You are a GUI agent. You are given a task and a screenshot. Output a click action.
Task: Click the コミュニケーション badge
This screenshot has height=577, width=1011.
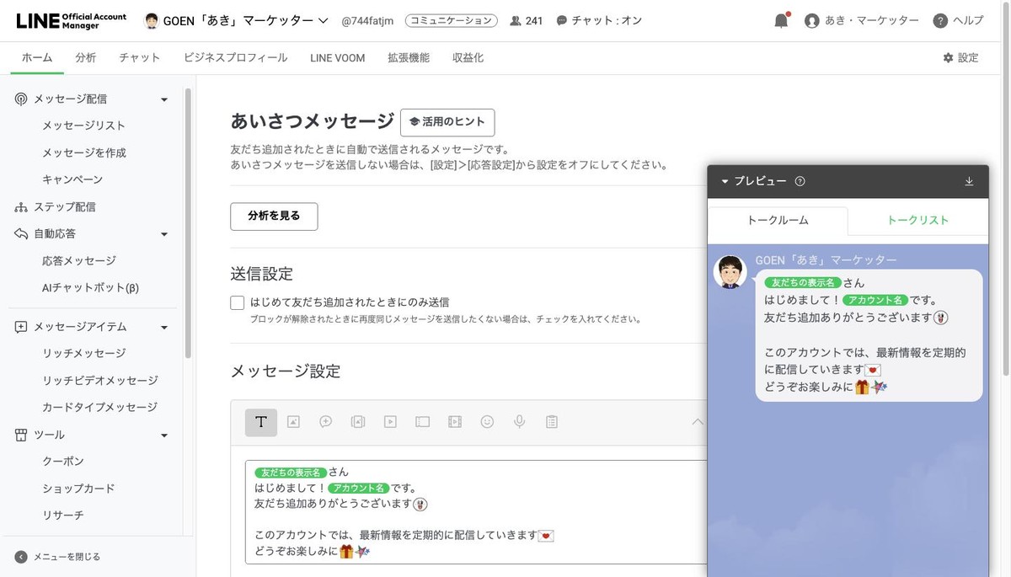(452, 21)
